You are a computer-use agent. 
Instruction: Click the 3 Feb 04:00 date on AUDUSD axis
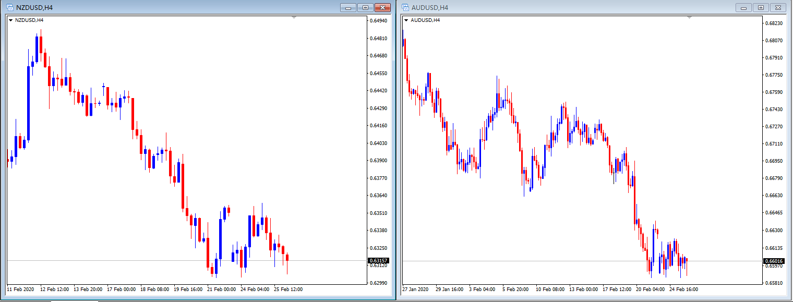[x=482, y=289]
